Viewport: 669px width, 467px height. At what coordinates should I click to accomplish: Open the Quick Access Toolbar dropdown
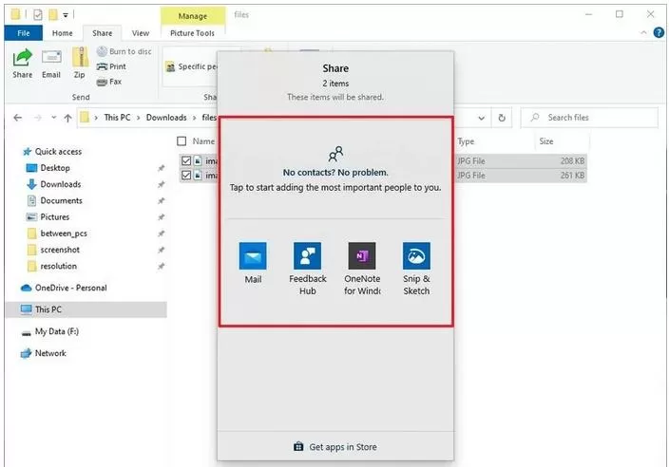66,15
